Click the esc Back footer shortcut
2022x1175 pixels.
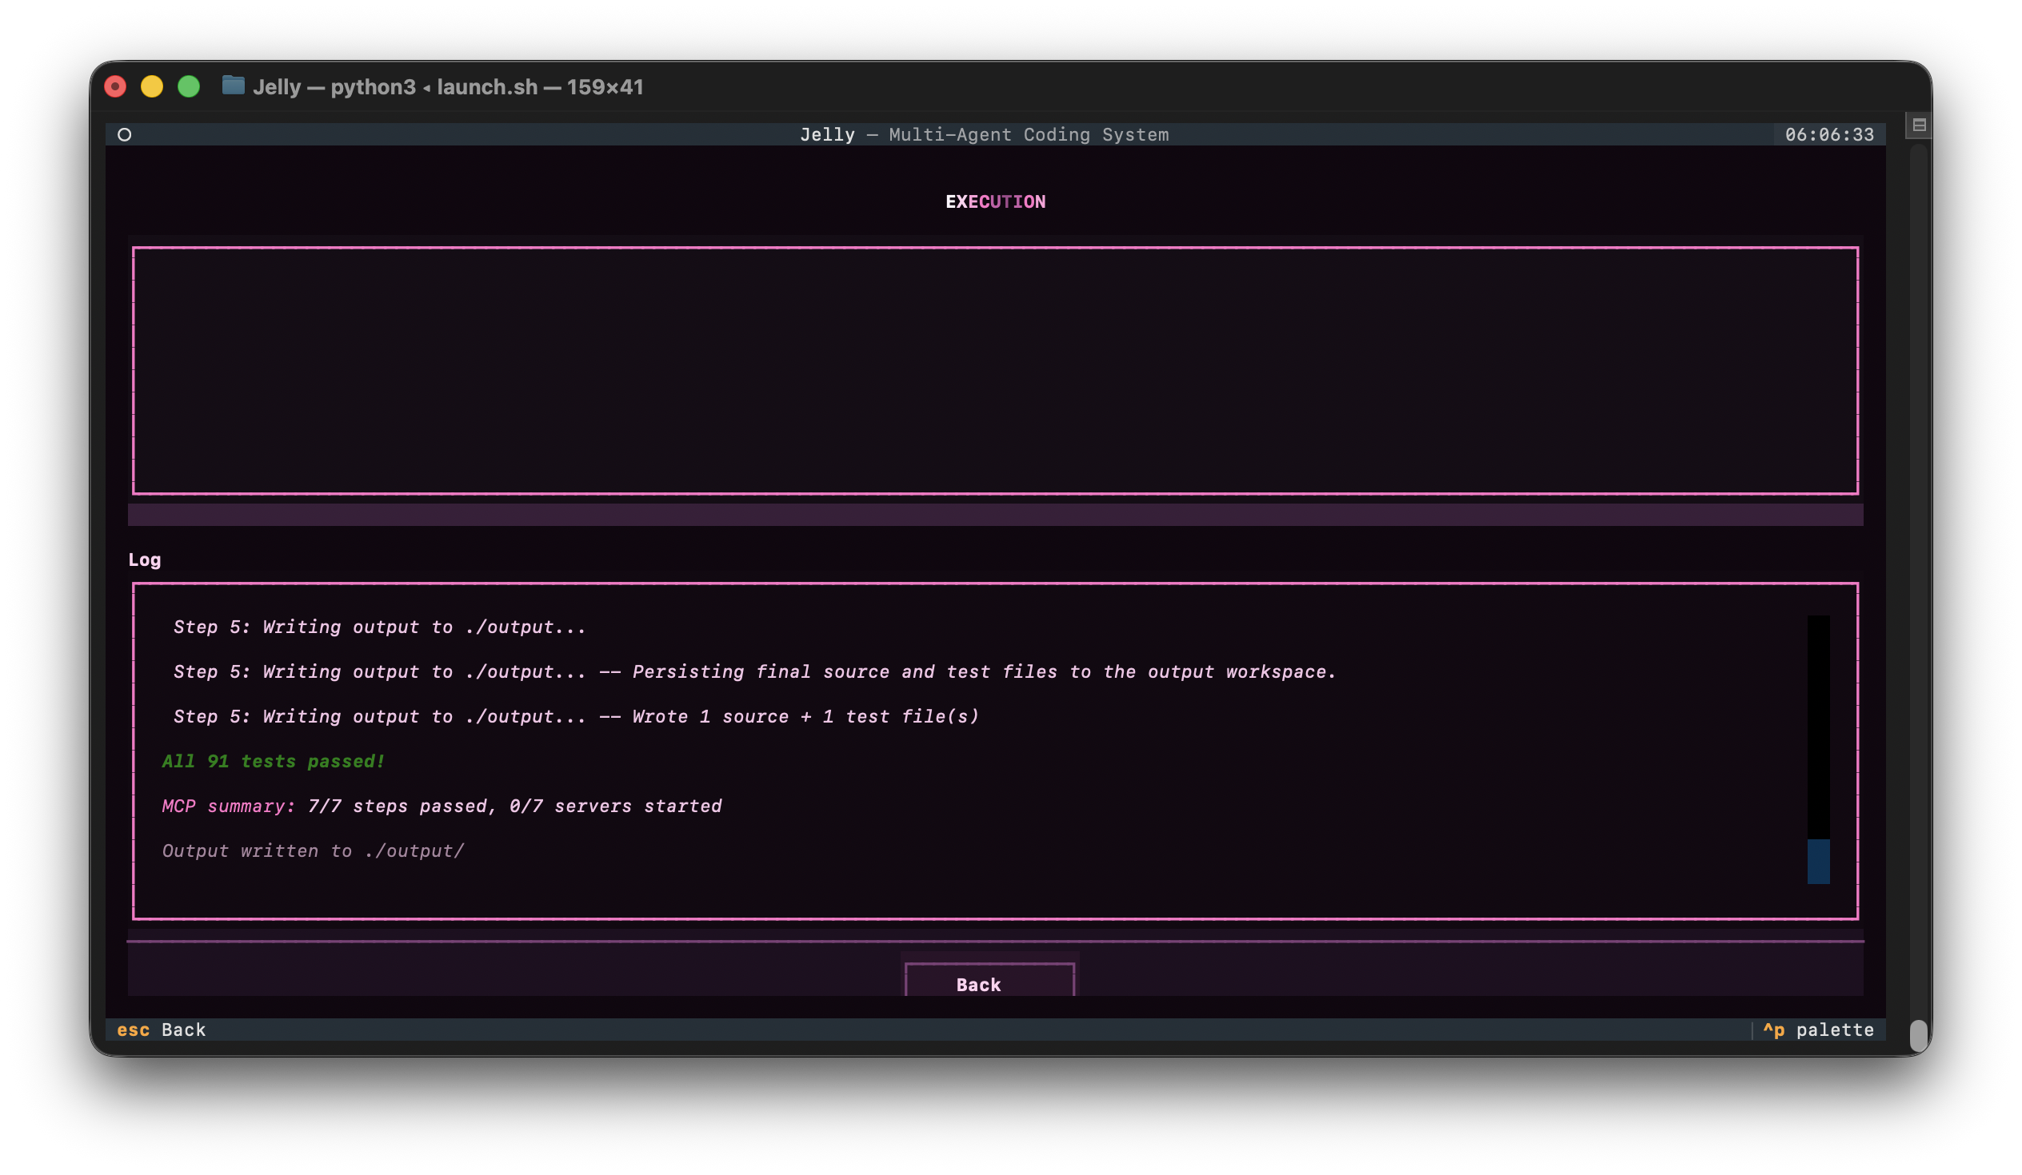[162, 1030]
